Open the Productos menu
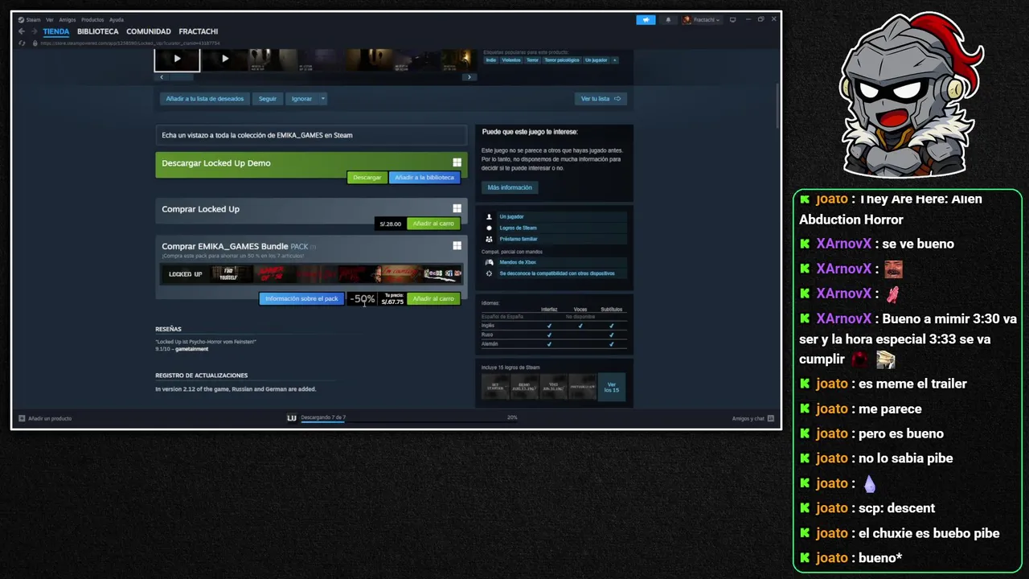The image size is (1029, 579). [92, 19]
